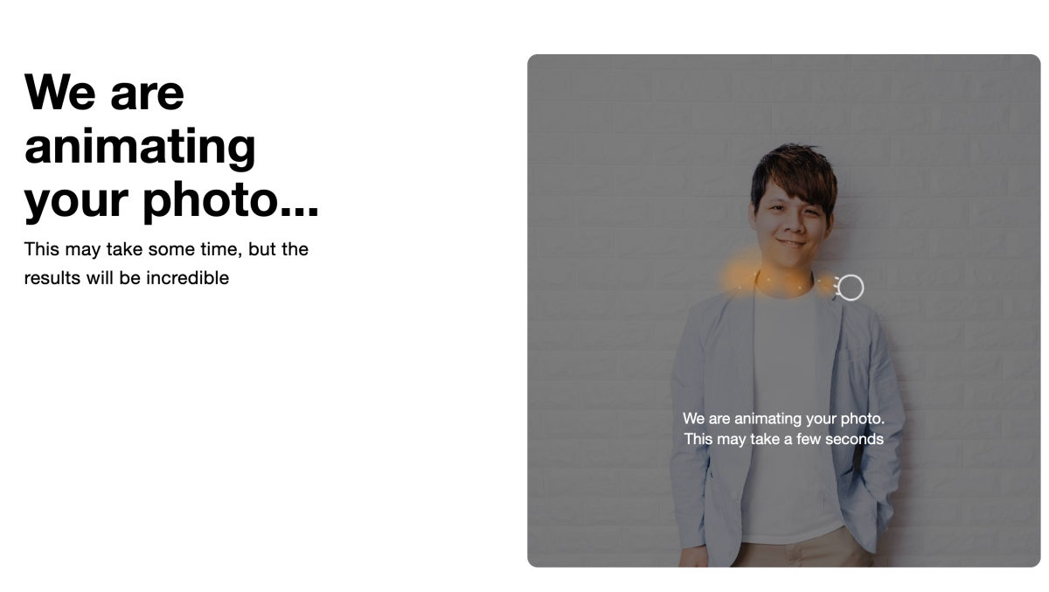Viewport: 1049px width, 592px height.
Task: Click the word "photo..." in the heading
Action: [x=231, y=198]
